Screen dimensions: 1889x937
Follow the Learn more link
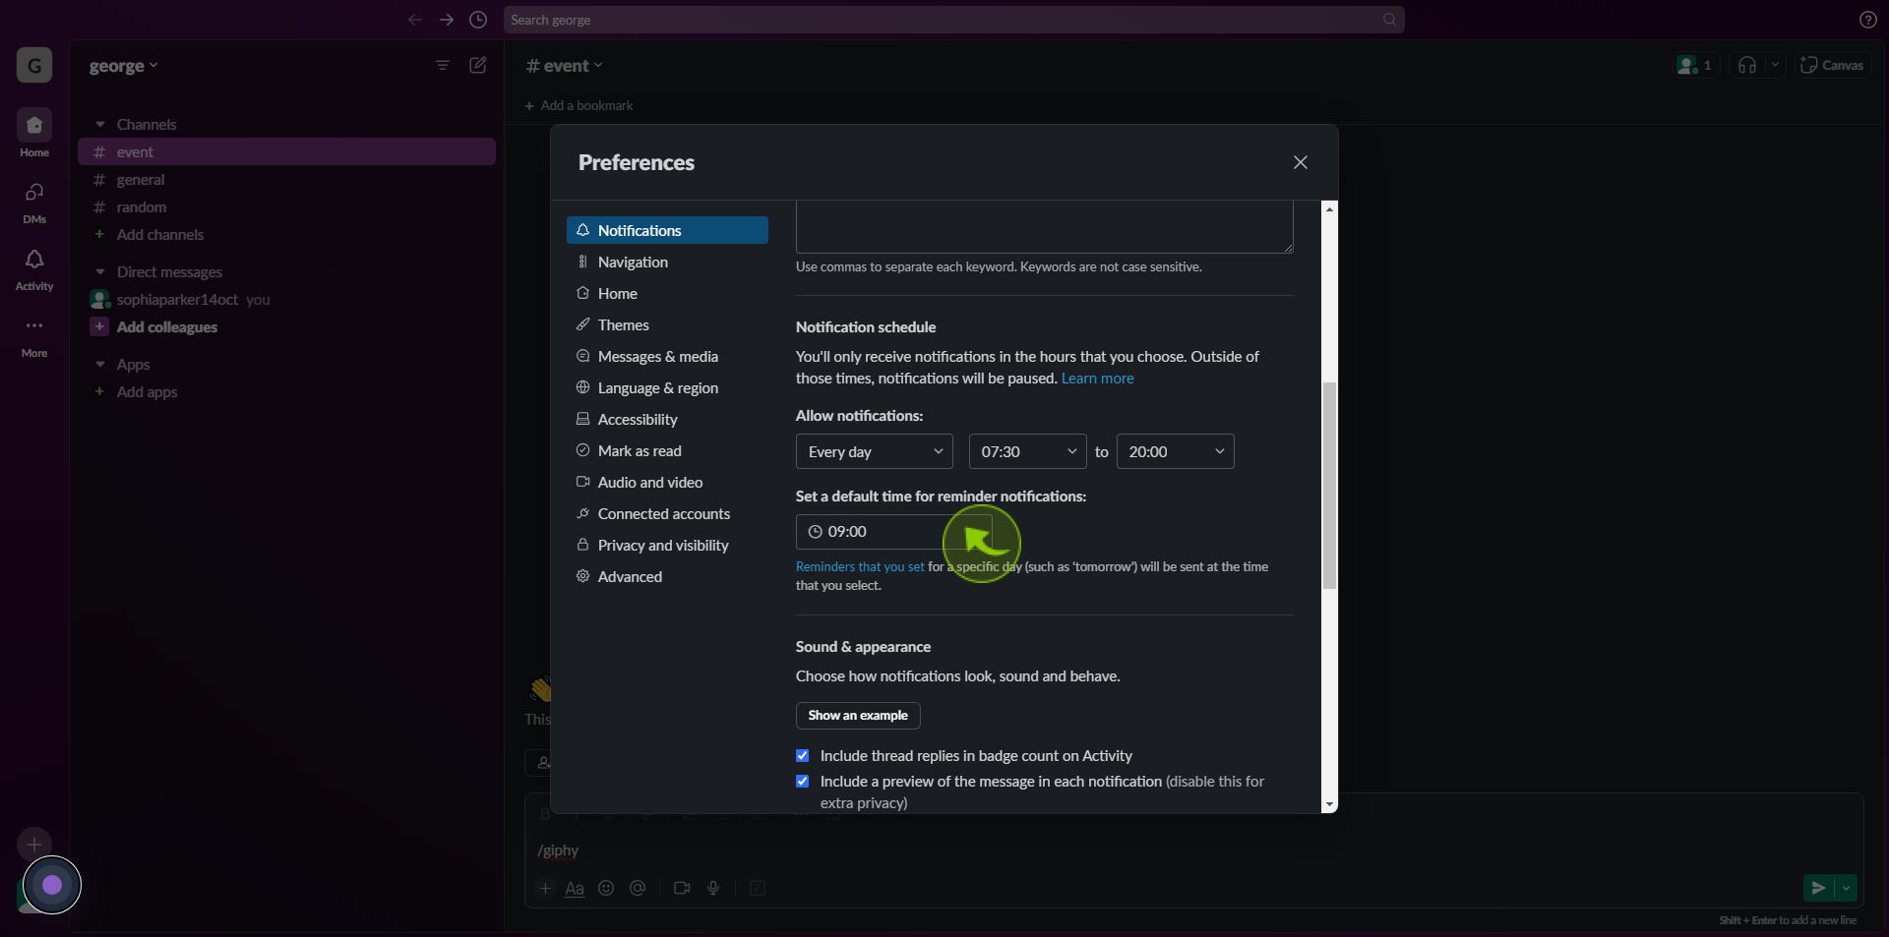click(x=1097, y=379)
